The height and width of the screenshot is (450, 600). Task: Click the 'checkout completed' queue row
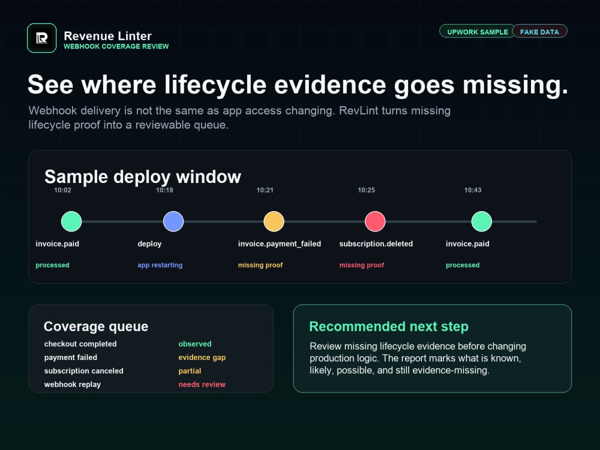click(x=134, y=344)
